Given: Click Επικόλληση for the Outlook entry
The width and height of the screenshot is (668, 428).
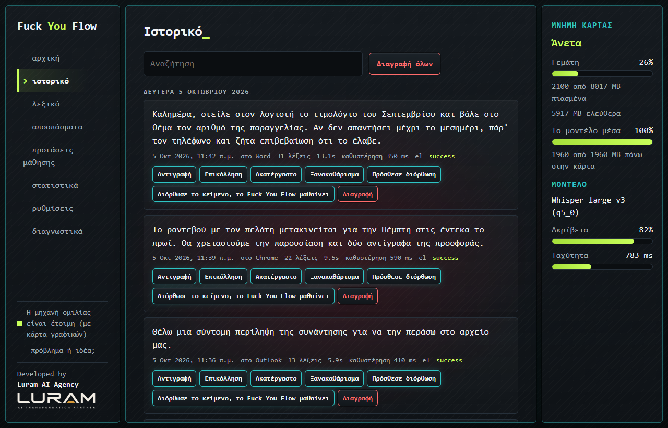Looking at the screenshot, I should coord(223,378).
